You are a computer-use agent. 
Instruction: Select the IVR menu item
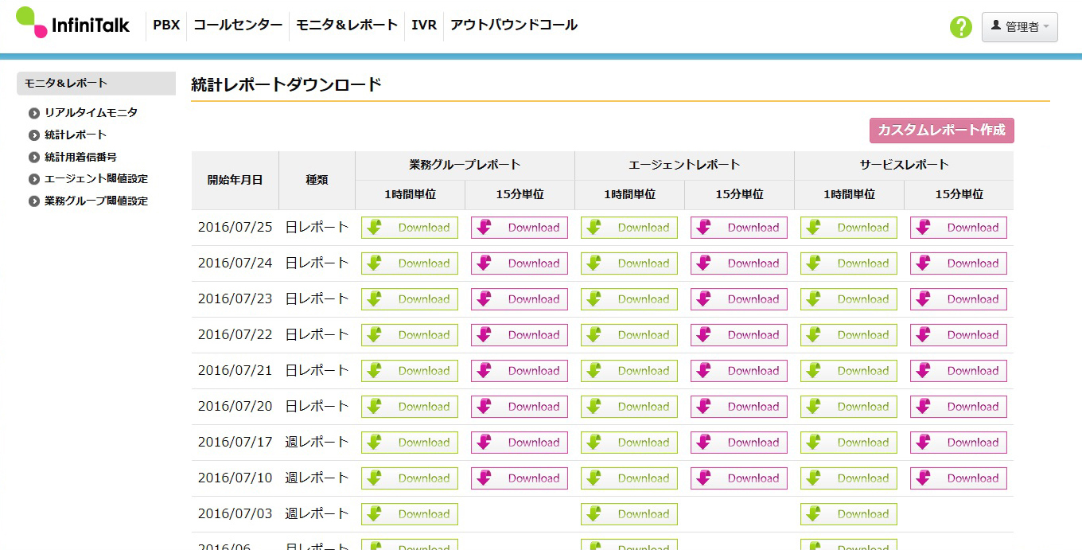pos(424,25)
